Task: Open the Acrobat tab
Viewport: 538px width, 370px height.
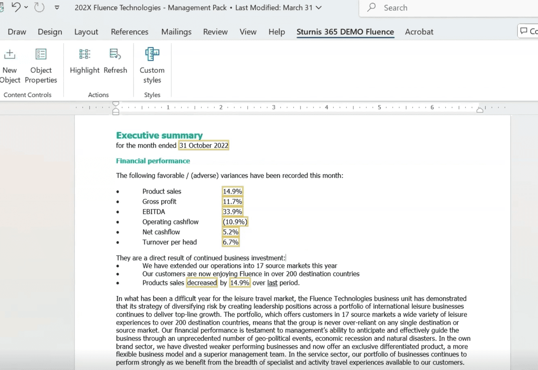Action: 419,32
